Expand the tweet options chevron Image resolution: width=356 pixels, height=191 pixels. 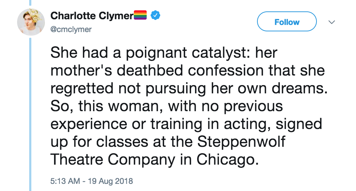tap(331, 22)
